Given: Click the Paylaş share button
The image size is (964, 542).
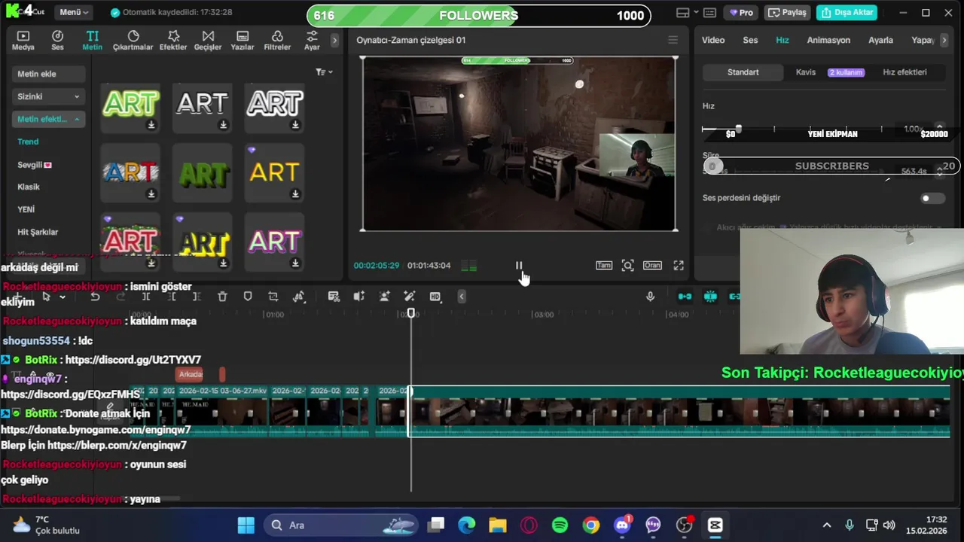Looking at the screenshot, I should pos(788,13).
